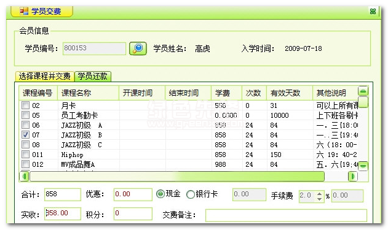Screen dimensions: 388x230
Task: Select the 012 MV成品舞A checkbox
Action: pos(25,164)
